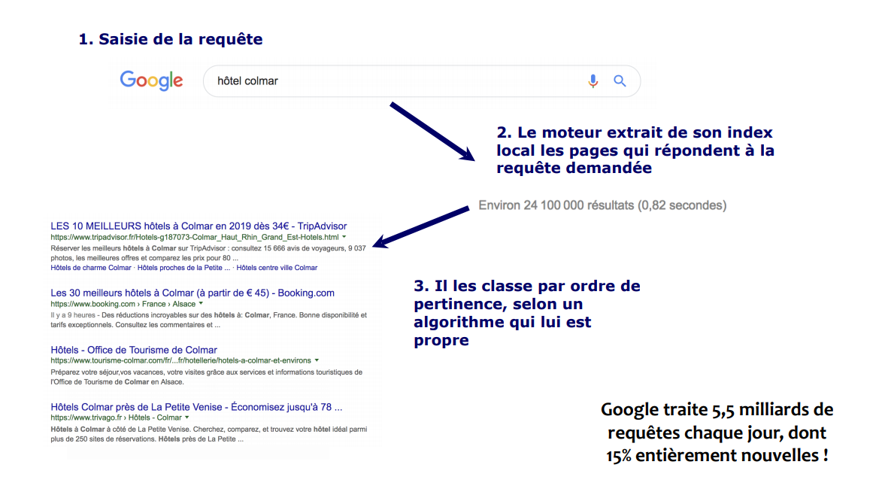Click the Google logo
The image size is (879, 492).
[150, 80]
